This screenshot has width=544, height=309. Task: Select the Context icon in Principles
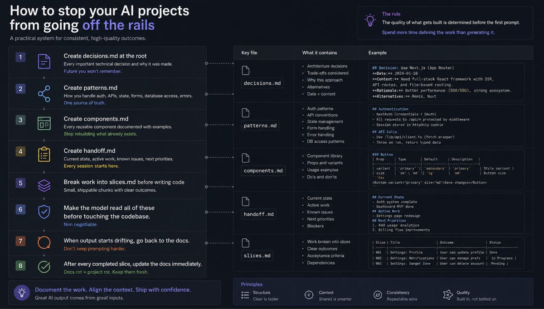[309, 295]
